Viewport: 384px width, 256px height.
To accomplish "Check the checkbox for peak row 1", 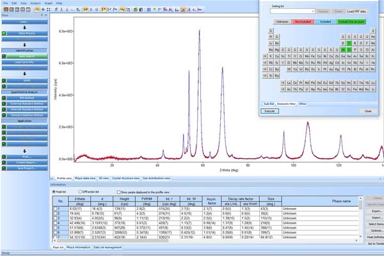I will click(x=55, y=209).
